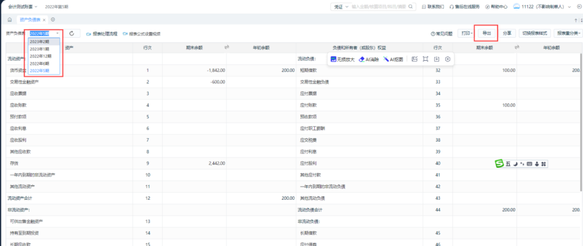Close the 资产负债表 tab
The image size is (583, 246).
coord(44,20)
